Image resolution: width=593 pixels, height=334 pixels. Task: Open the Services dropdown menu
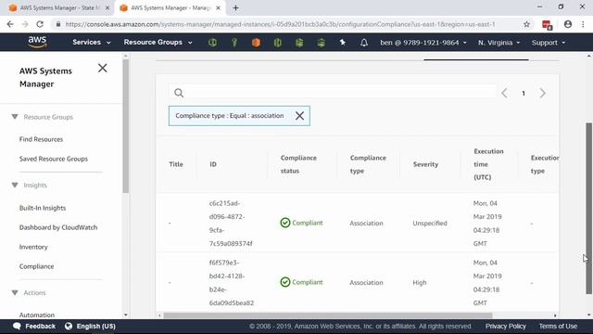(92, 43)
